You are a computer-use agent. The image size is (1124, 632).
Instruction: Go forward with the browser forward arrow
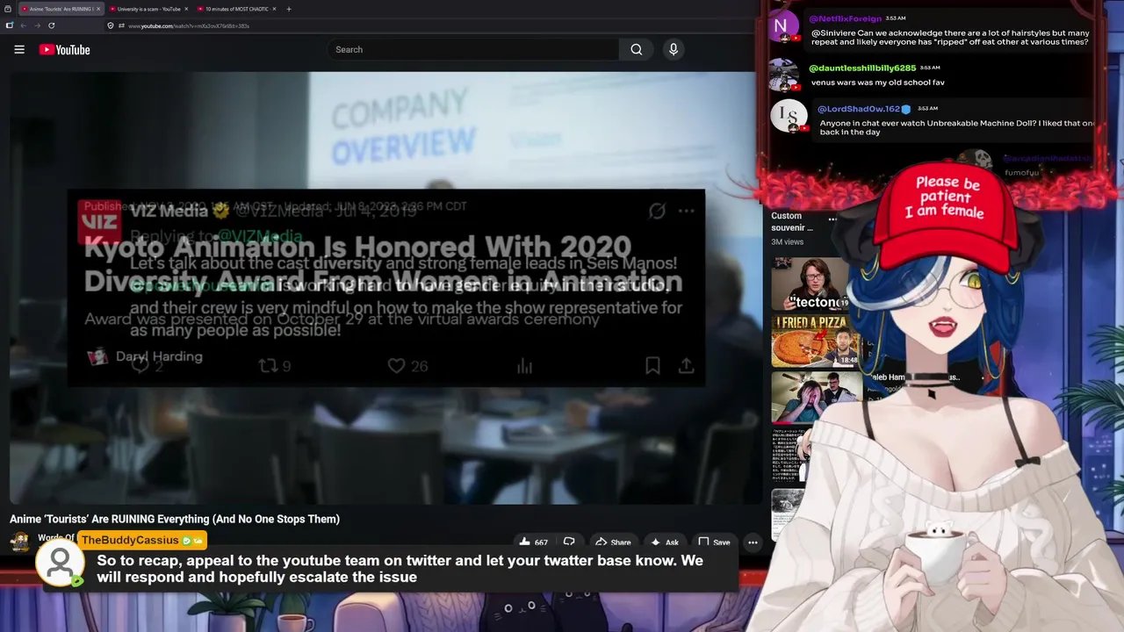37,25
